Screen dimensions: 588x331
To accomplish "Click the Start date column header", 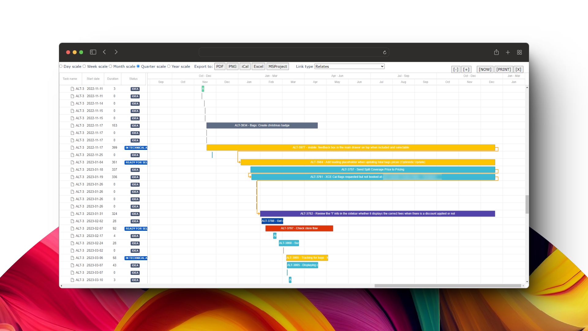I will (x=93, y=79).
